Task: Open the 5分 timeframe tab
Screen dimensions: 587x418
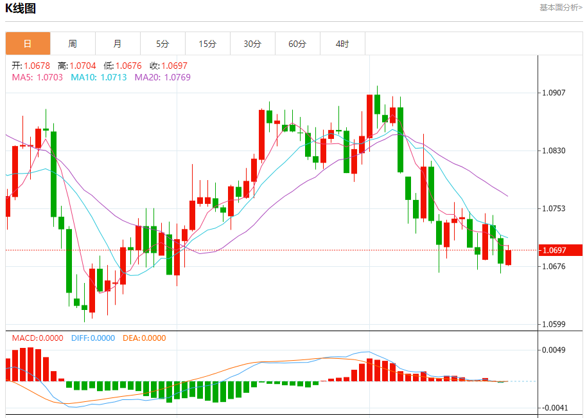Action: coord(162,44)
